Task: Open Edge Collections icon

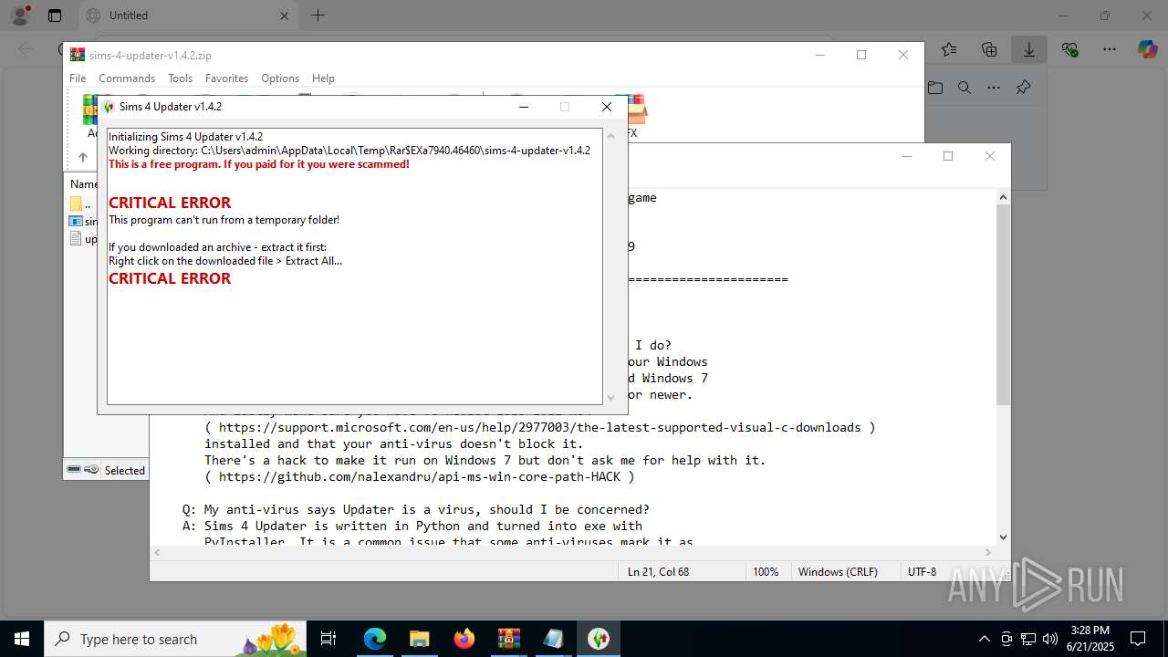Action: (989, 49)
